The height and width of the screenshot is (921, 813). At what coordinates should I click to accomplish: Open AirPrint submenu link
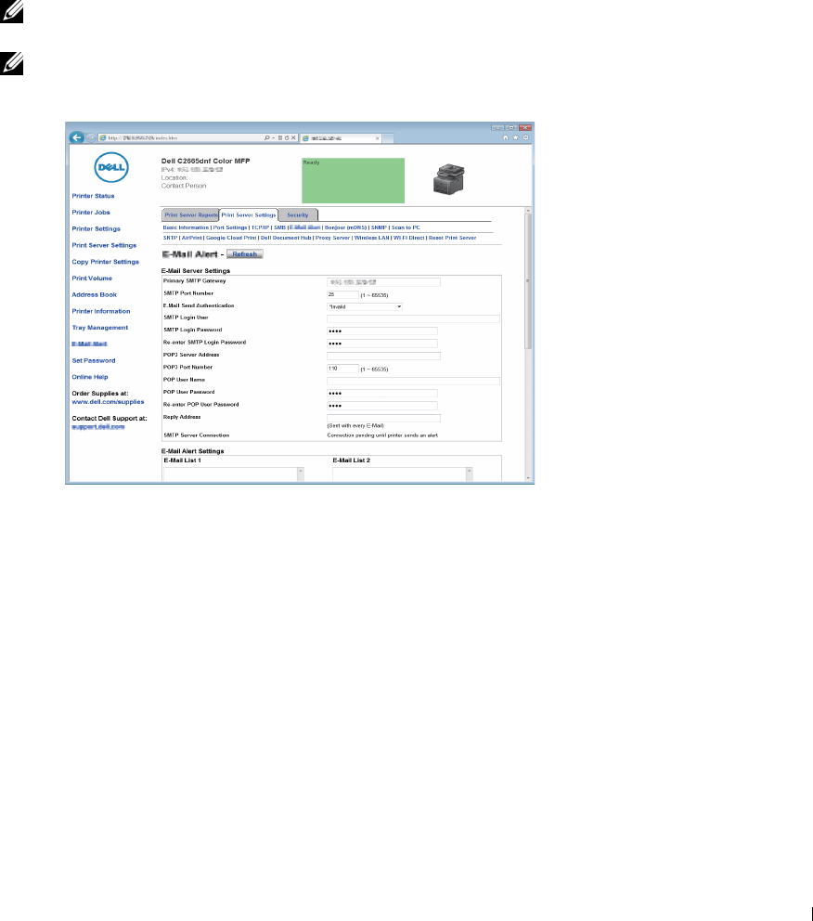coord(192,238)
